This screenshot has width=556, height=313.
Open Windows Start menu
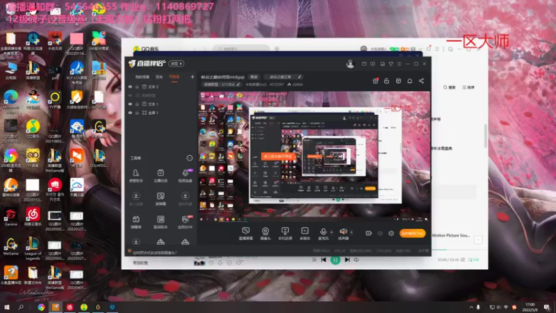(x=7, y=307)
